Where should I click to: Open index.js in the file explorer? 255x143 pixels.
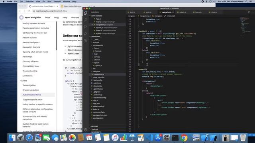(96, 110)
